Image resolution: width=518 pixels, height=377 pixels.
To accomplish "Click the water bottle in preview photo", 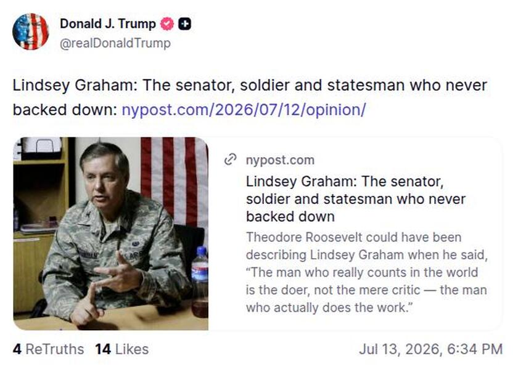I will pos(200,281).
